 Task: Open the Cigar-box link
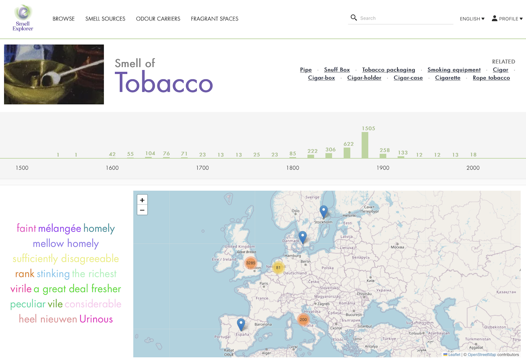tap(321, 78)
